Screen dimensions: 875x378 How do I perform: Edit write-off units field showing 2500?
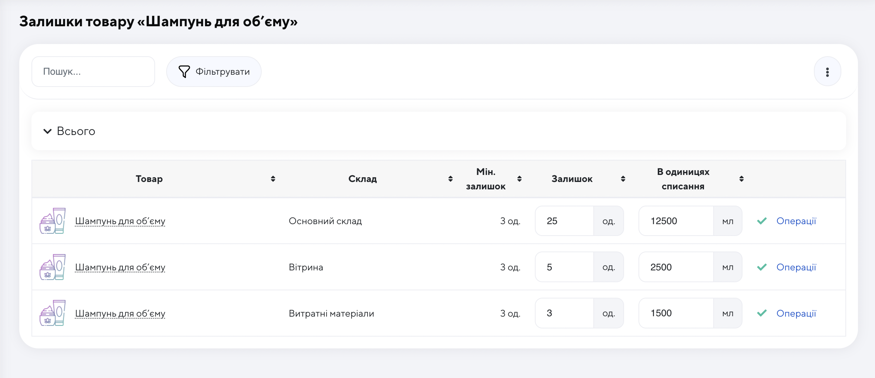coord(676,267)
